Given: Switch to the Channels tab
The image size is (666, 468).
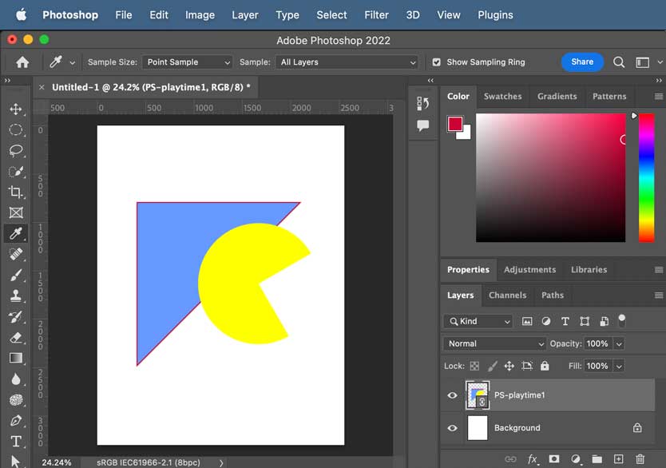Looking at the screenshot, I should coord(507,295).
